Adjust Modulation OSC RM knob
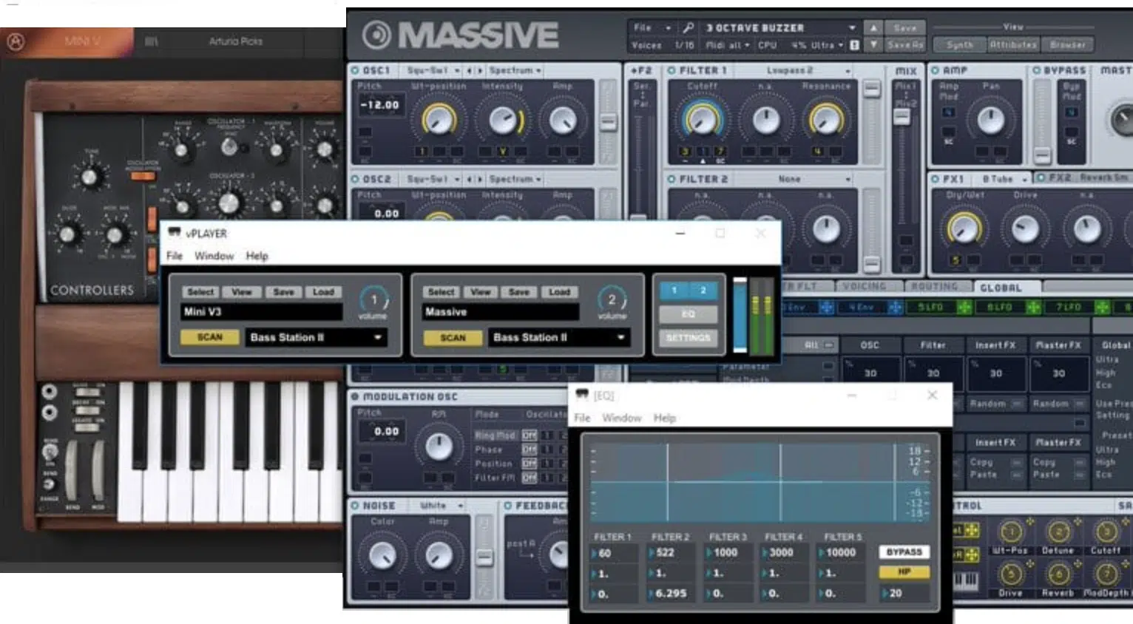This screenshot has height=624, width=1133. coord(439,447)
